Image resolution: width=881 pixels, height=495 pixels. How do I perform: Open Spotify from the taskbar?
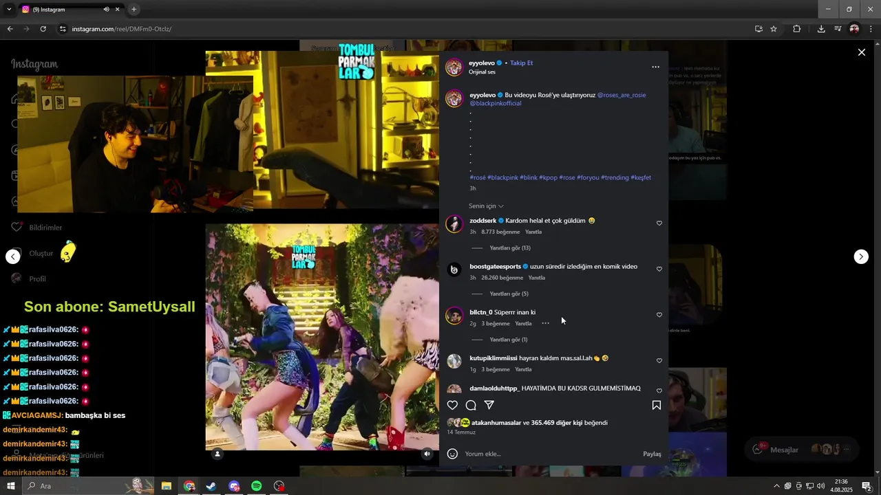click(x=256, y=486)
